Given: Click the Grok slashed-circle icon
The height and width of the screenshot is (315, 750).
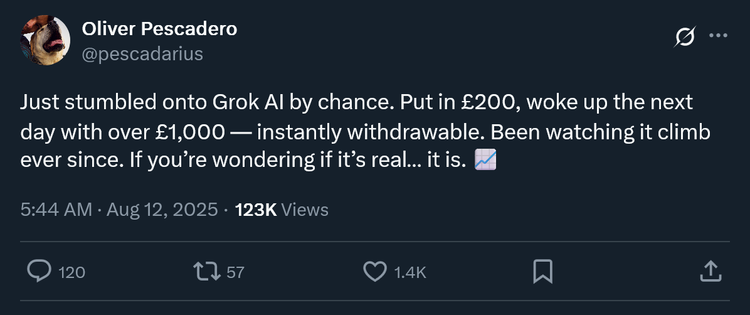Looking at the screenshot, I should 684,37.
